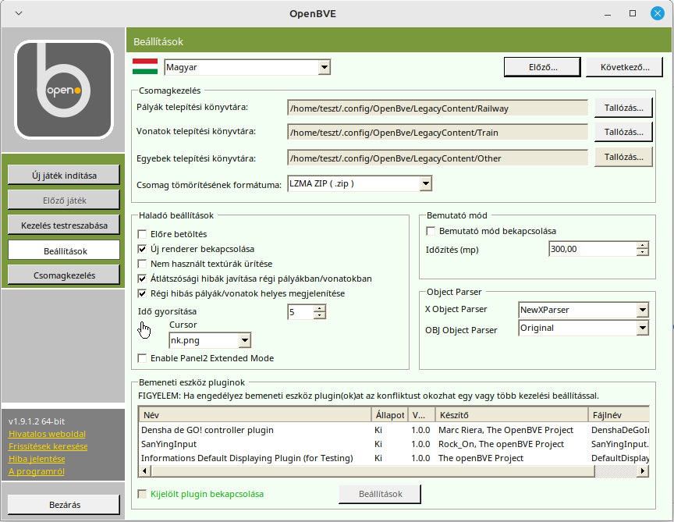674x522 pixels.
Task: Check Bemutató mód bekapcsolása
Action: (431, 231)
